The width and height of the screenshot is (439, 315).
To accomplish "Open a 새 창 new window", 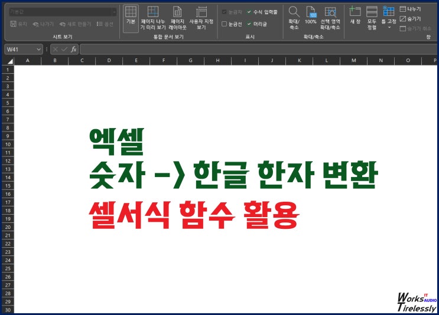I will point(355,15).
